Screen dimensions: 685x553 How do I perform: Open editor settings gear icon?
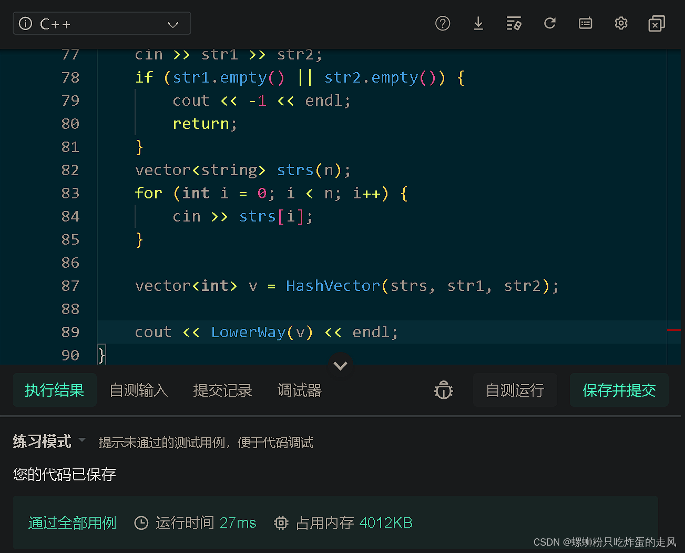pos(621,23)
